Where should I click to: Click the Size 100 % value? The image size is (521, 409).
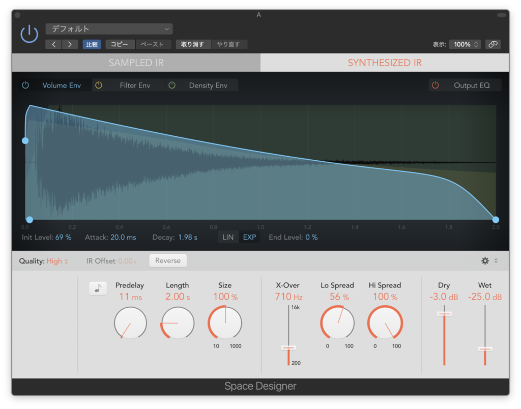(x=225, y=297)
